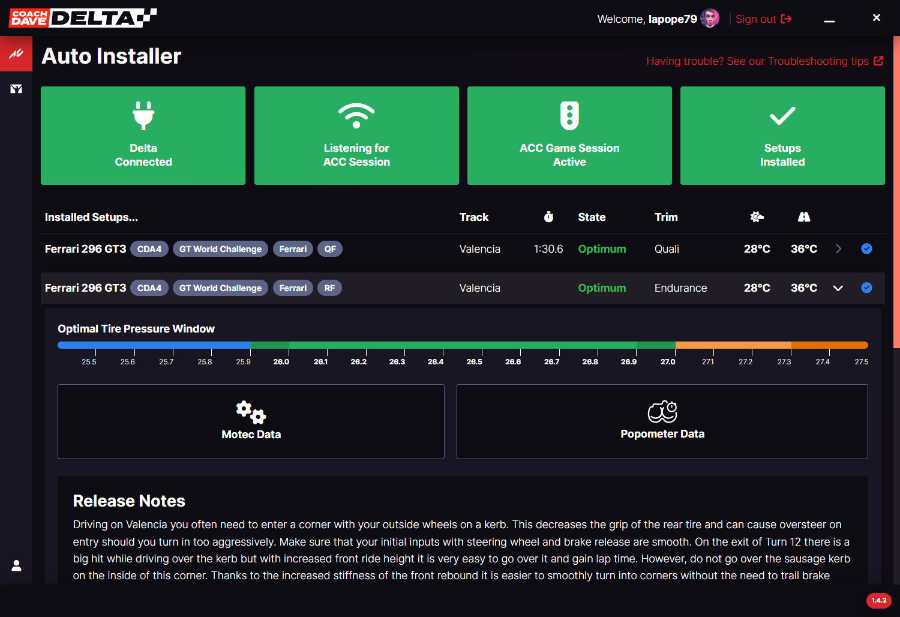The image size is (900, 617).
Task: Click the stopwatch lap time column icon
Action: (x=548, y=217)
